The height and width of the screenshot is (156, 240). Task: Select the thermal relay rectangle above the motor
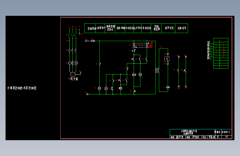(73, 63)
